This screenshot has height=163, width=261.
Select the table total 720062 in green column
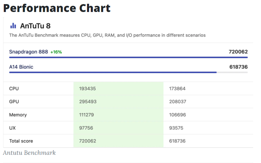88,141
